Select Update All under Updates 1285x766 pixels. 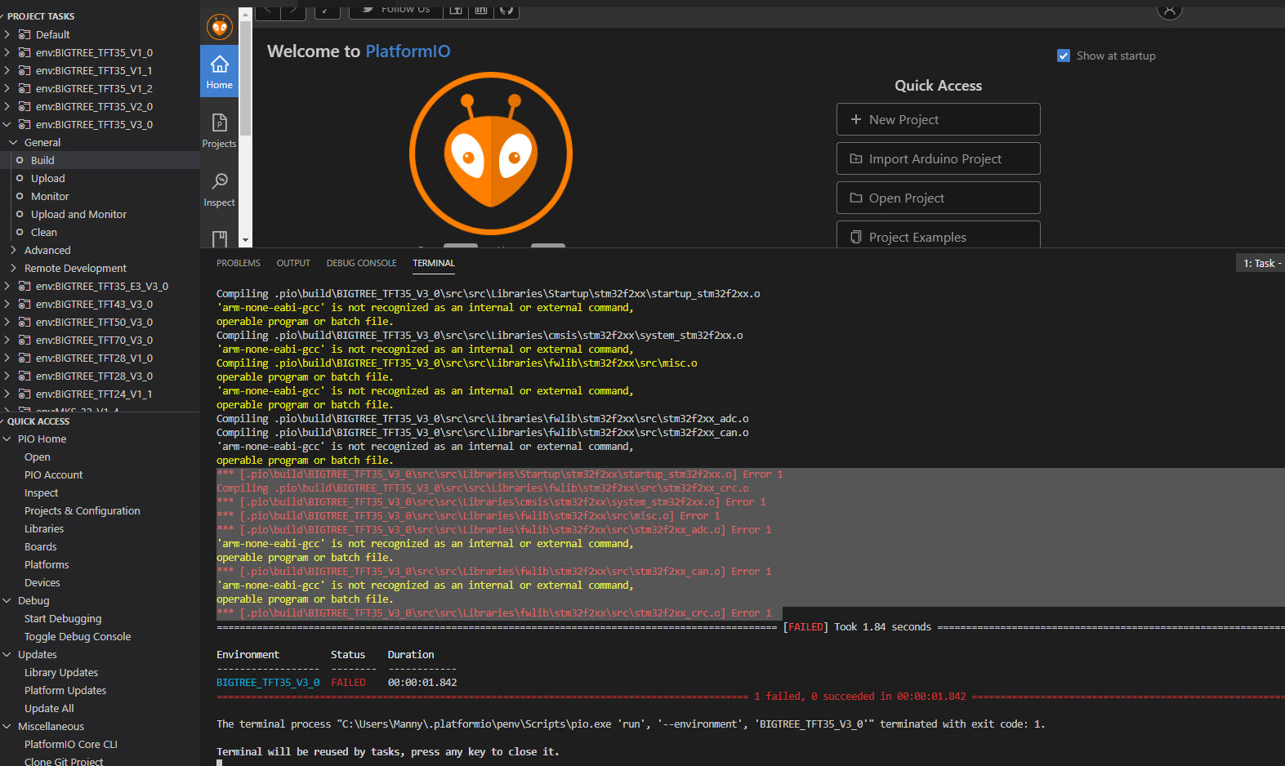point(49,708)
